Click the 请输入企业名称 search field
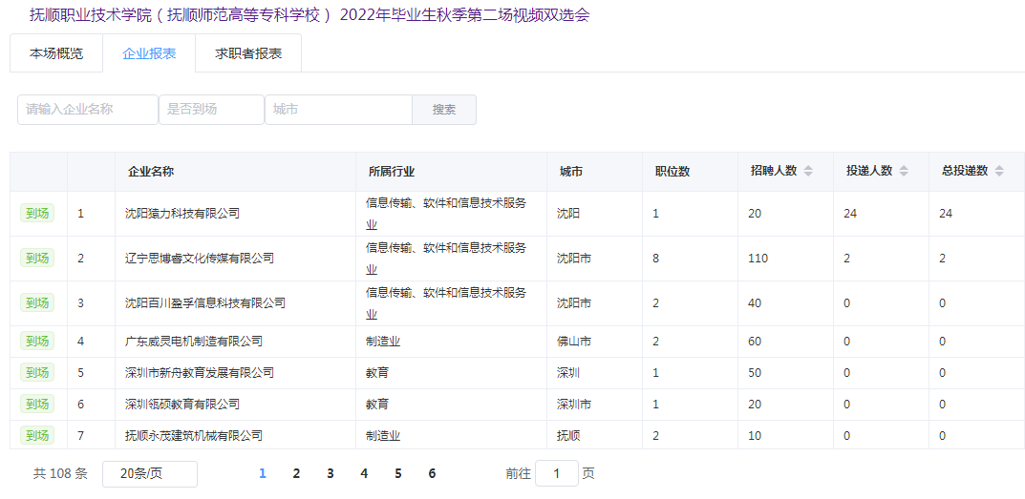 tap(88, 110)
